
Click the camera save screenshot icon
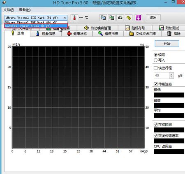120,18
